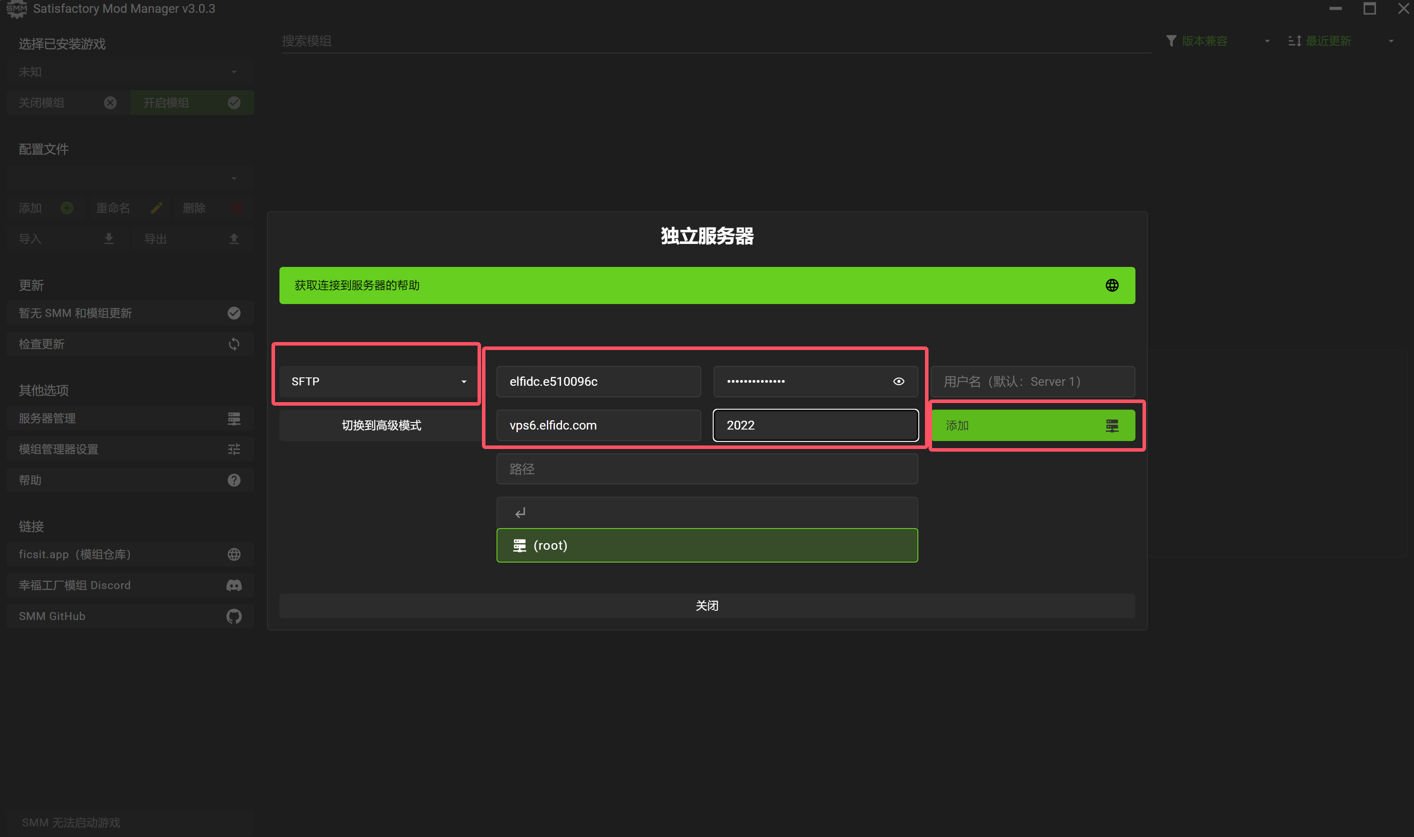Open the installed game dropdown showing 未知
Screen dimensions: 1414x837
point(130,72)
